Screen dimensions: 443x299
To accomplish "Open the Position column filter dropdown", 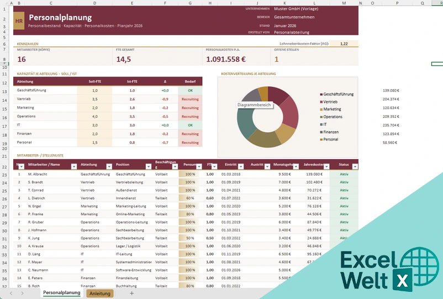I will pyautogui.click(x=149, y=167).
